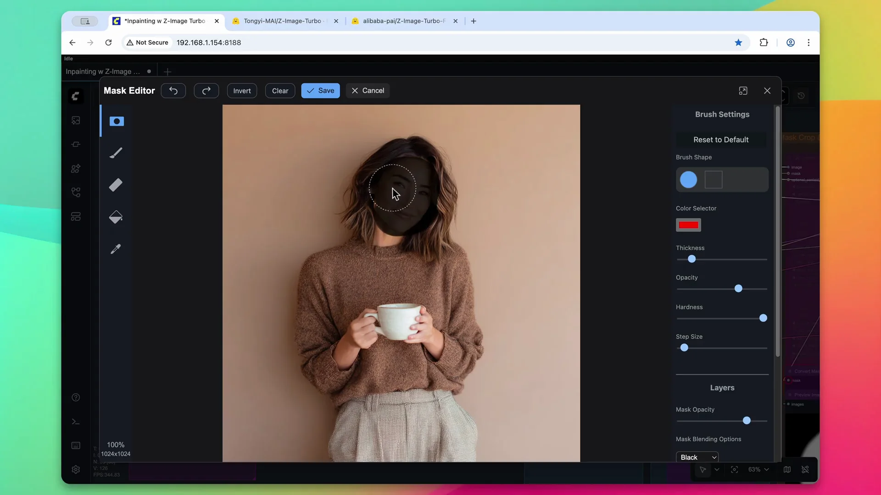This screenshot has height=495, width=881.
Task: Open the 63% zoom level dropdown
Action: [x=757, y=469]
